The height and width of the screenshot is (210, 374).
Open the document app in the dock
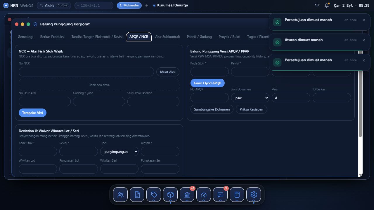pyautogui.click(x=137, y=195)
